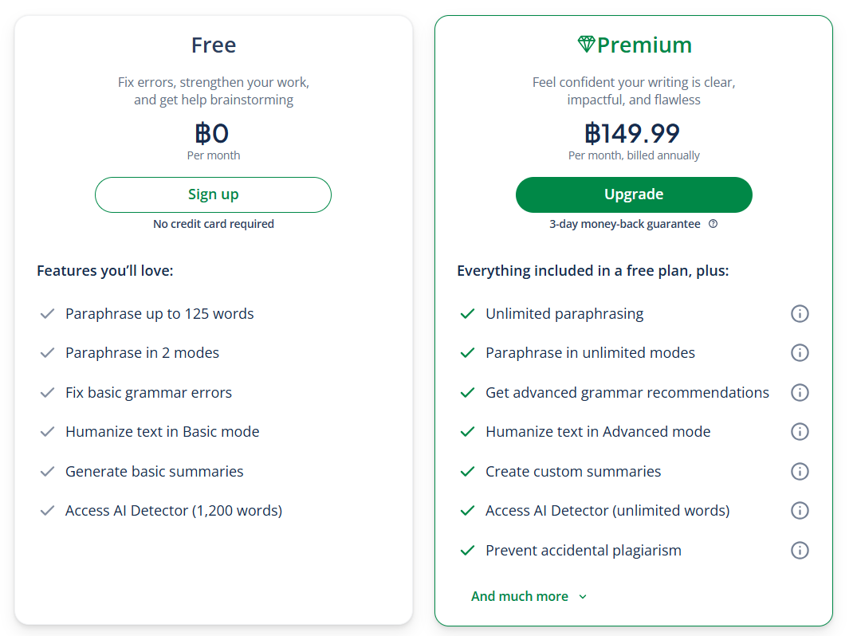Show info for advanced grammar recommendations

tap(799, 392)
